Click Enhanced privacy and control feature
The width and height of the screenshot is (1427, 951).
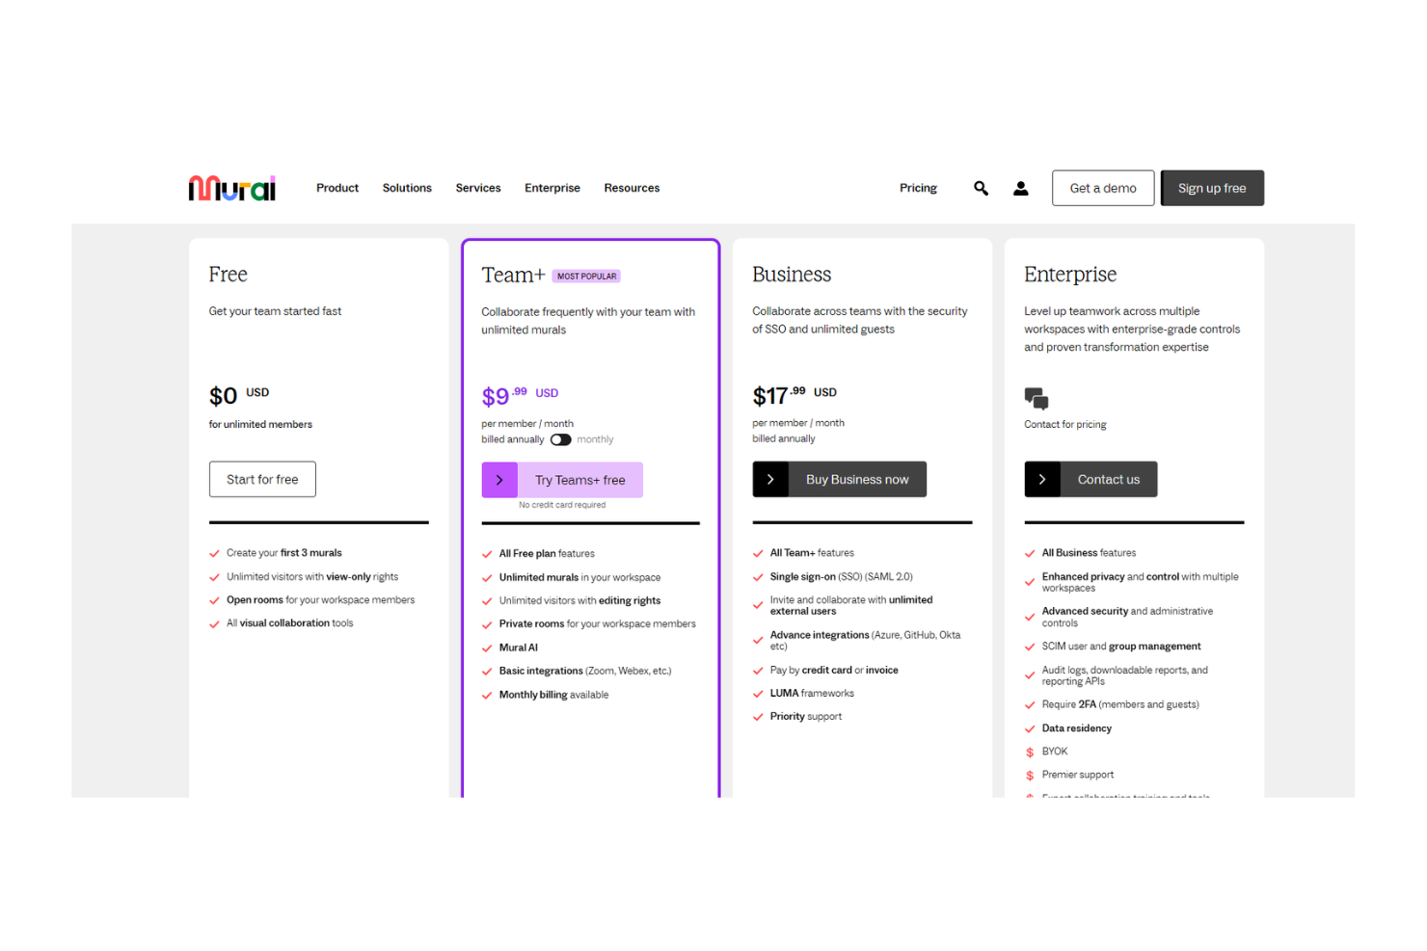(x=1140, y=583)
